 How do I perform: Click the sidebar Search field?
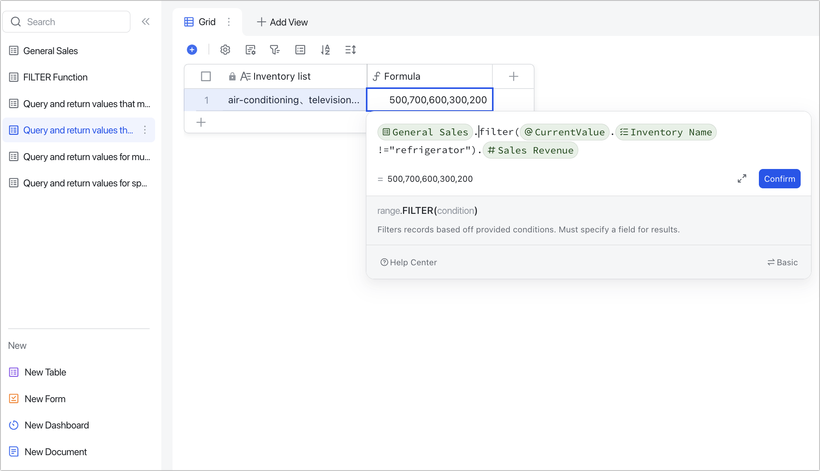67,22
